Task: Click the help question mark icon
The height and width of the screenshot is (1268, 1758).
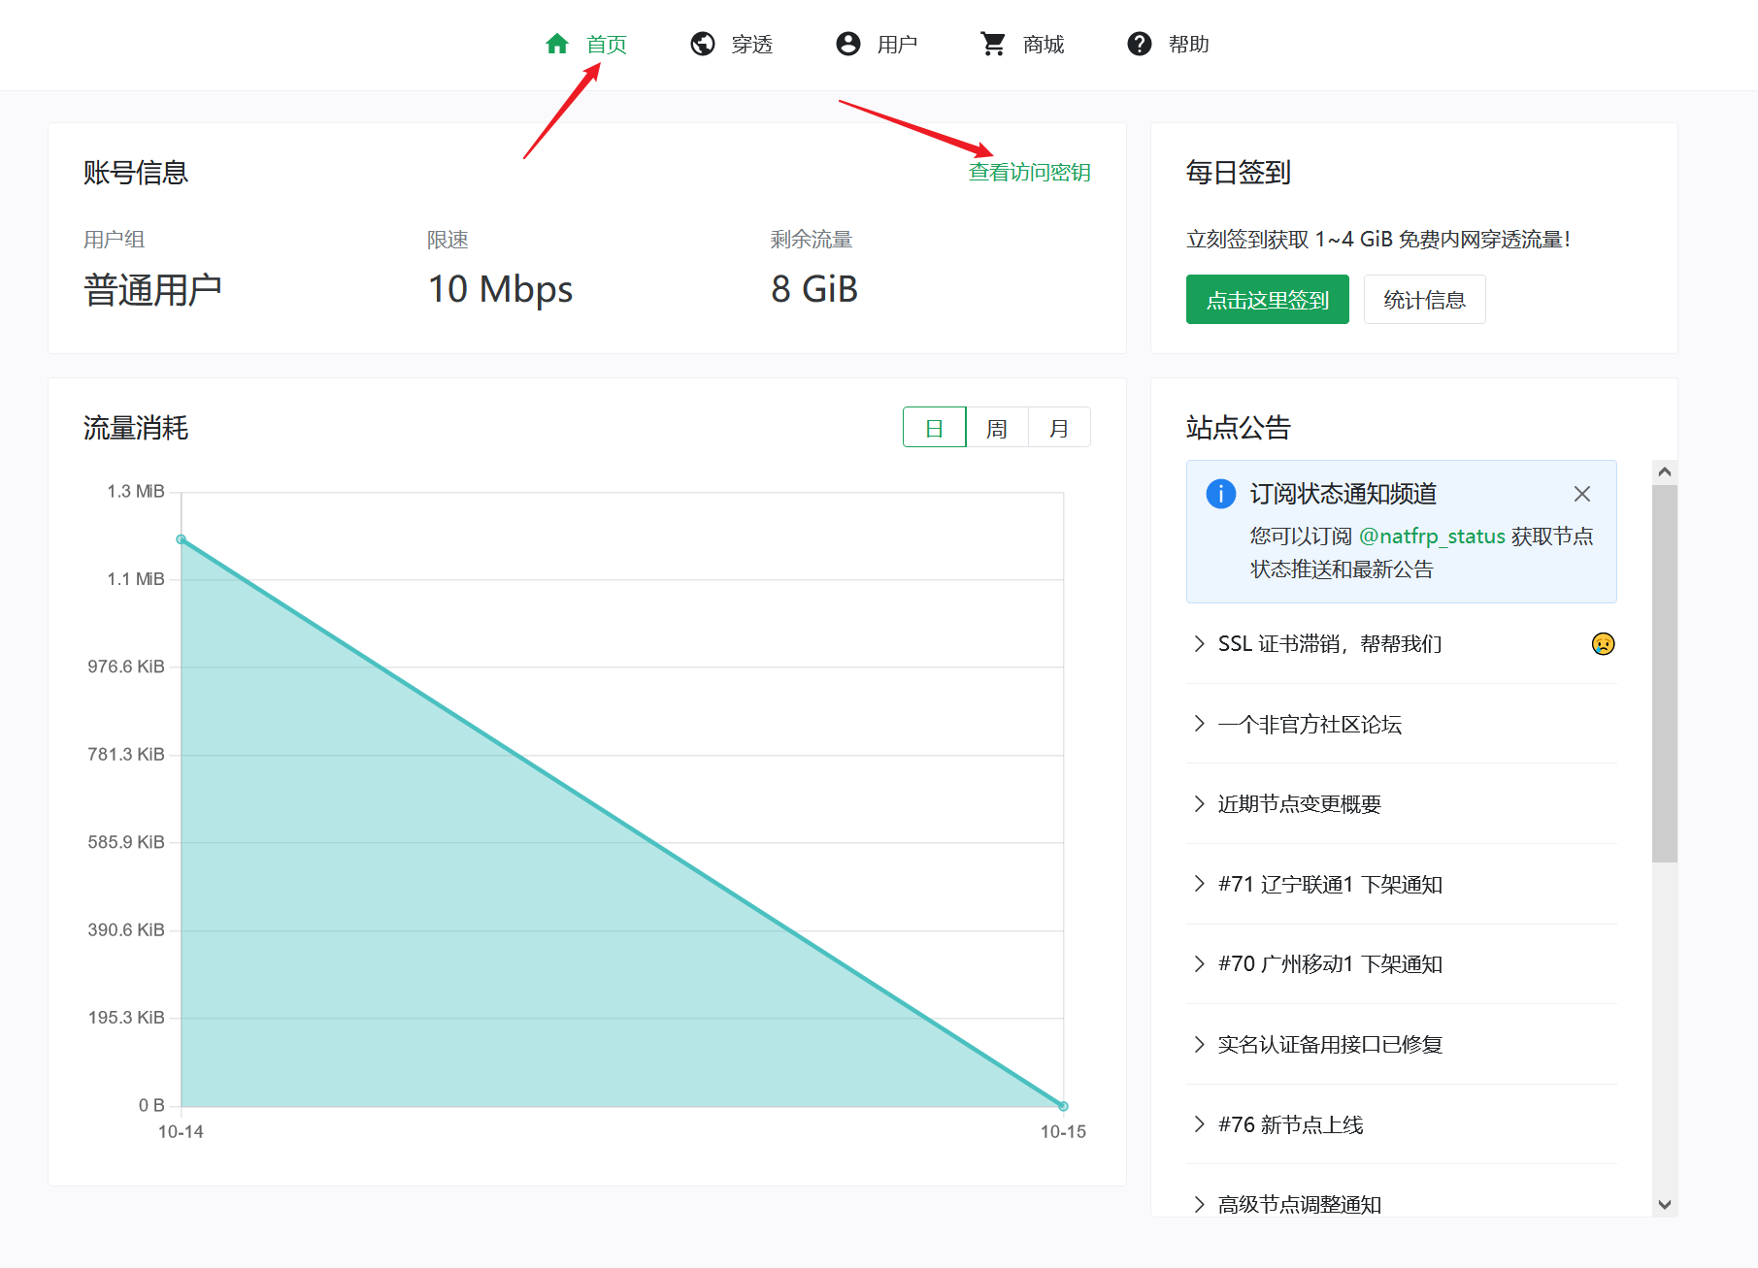Action: (1139, 44)
